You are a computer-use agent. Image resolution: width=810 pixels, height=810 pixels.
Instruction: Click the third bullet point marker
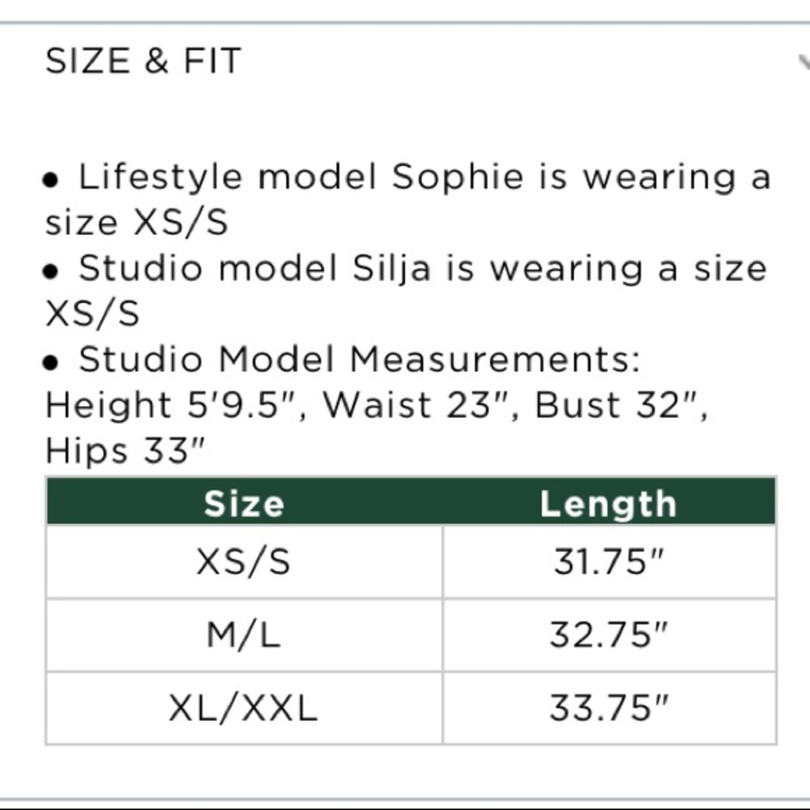[50, 362]
